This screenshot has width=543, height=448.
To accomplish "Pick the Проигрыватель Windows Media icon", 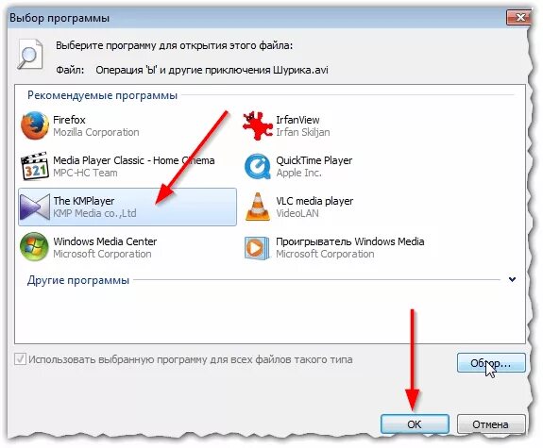I will coord(257,248).
